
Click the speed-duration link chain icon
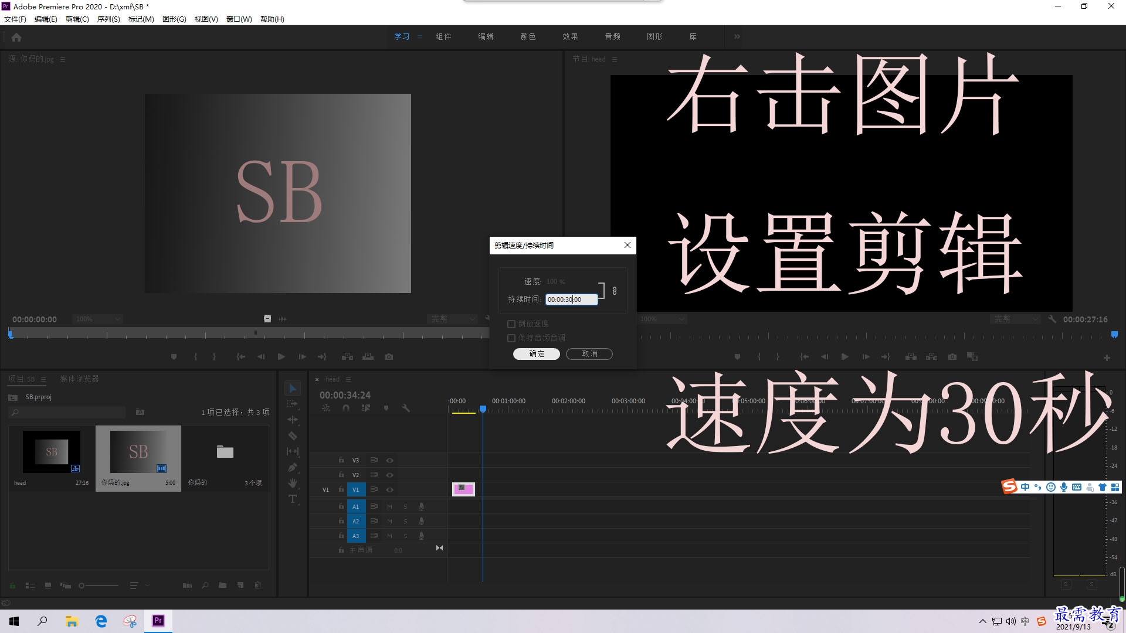614,291
